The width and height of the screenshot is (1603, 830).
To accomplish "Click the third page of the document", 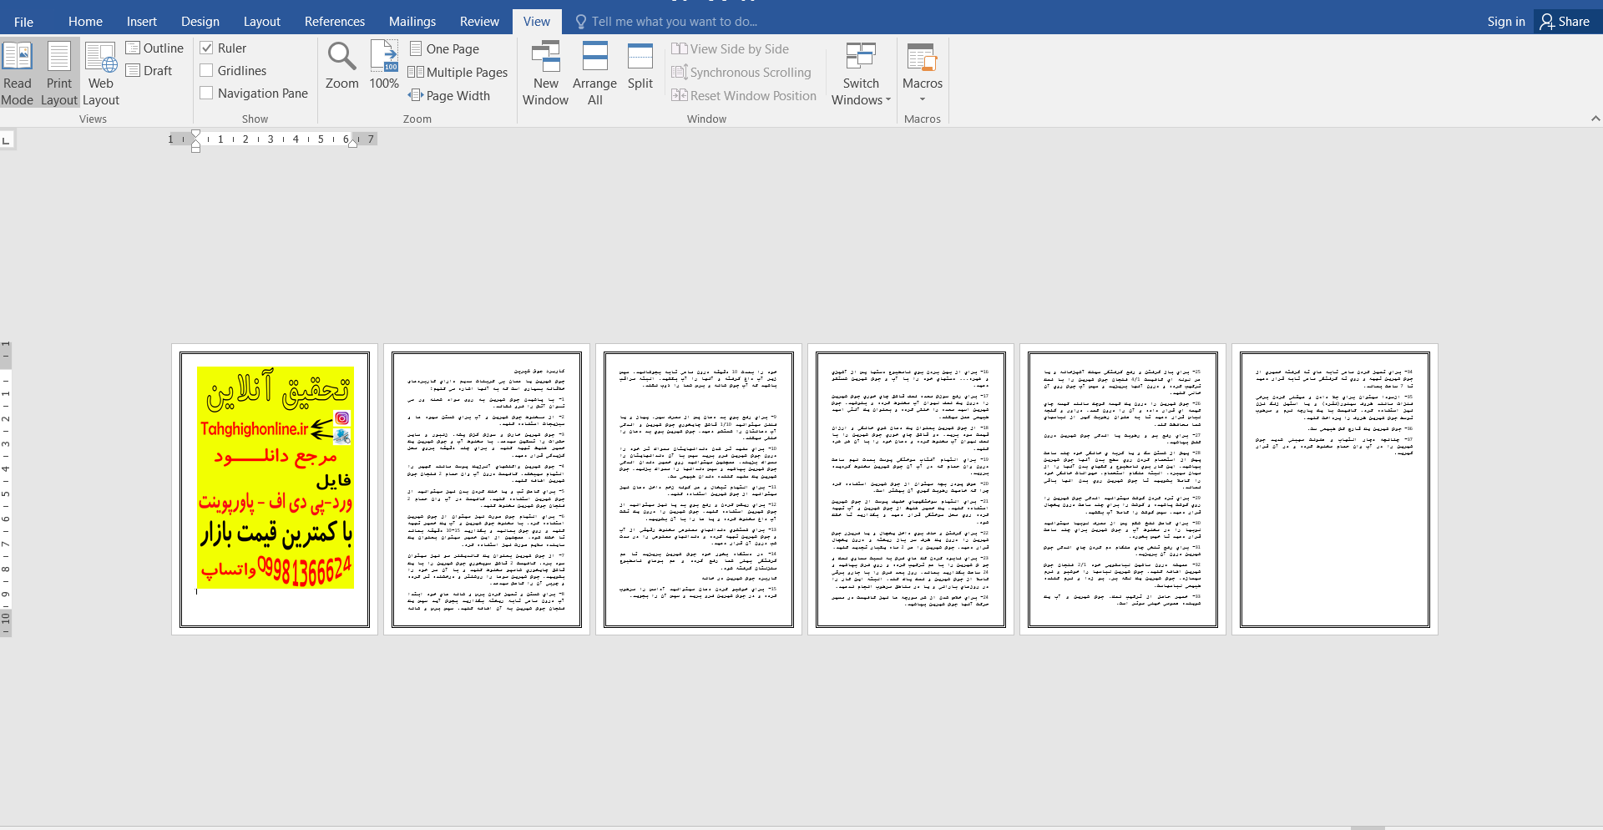I will pos(699,489).
